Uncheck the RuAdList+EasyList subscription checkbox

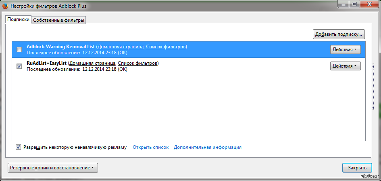[19, 66]
